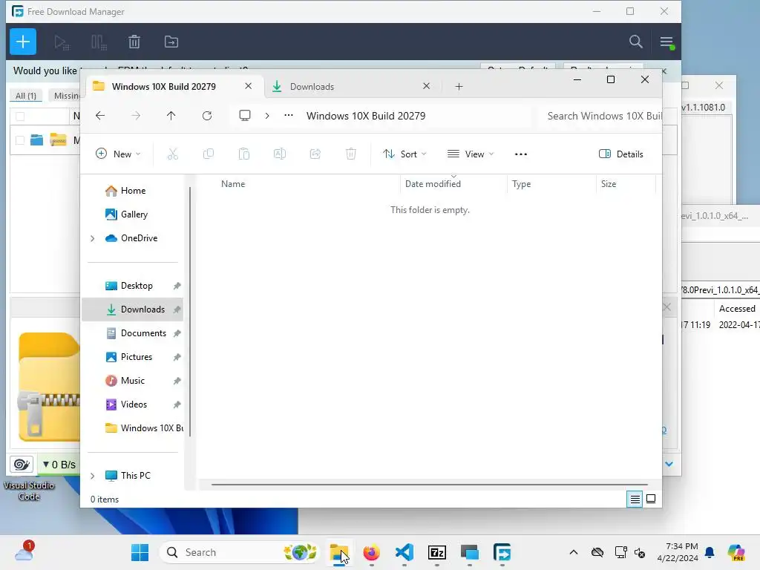Open Visual Studio Code from the taskbar
Image resolution: width=760 pixels, height=570 pixels.
point(404,552)
